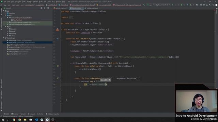Select the proguard-rules.pro file
This screenshot has height=122, width=218.
coord(26,47)
